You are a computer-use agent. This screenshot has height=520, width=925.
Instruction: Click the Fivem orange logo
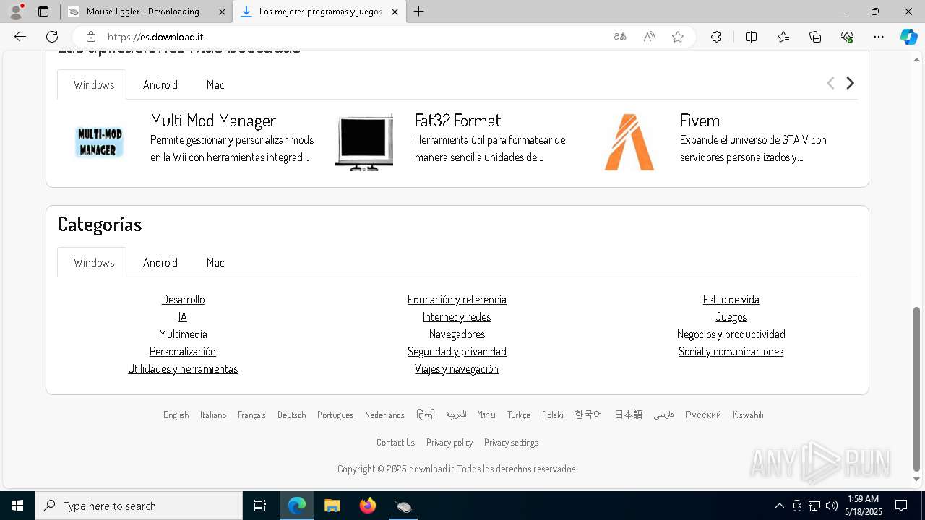coord(629,142)
